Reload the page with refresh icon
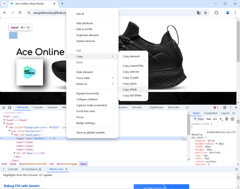Viewport: 240px width, 189px height. click(x=20, y=13)
